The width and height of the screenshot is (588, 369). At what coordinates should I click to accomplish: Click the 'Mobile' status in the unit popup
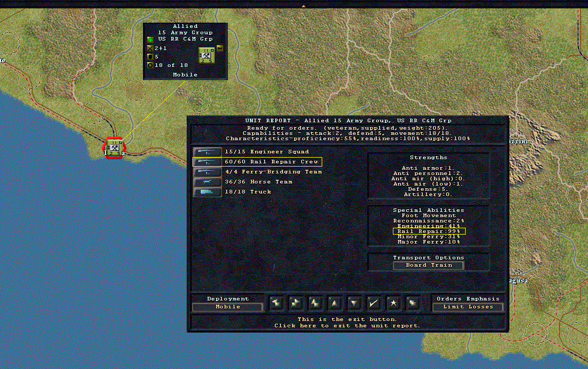pyautogui.click(x=185, y=75)
